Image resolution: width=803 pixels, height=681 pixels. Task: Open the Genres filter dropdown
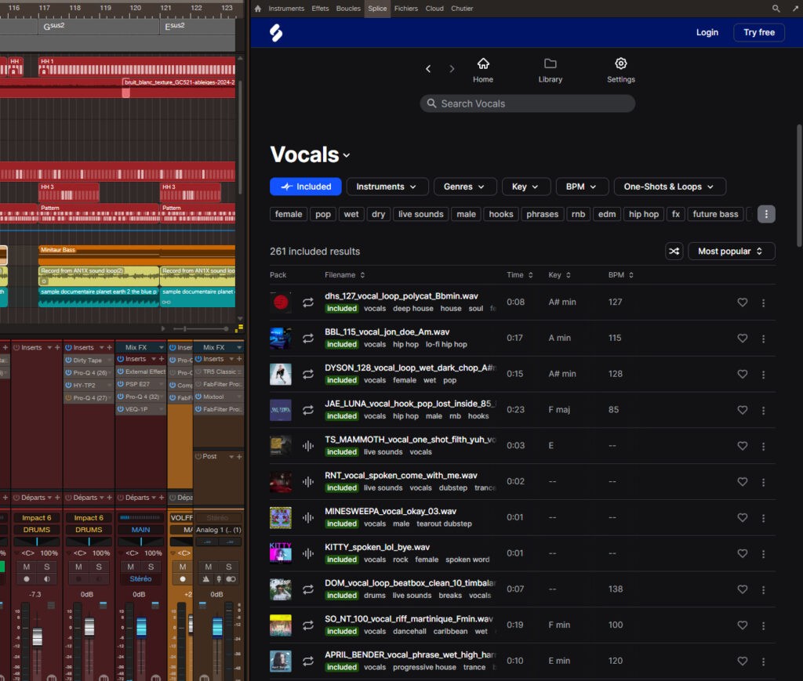click(x=465, y=187)
